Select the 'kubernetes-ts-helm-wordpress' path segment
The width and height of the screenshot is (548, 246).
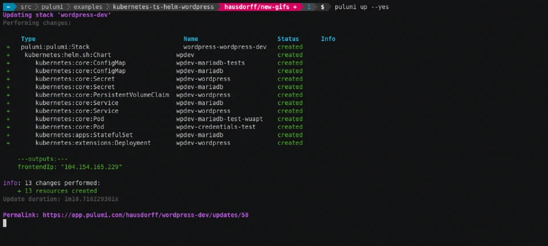pyautogui.click(x=163, y=7)
